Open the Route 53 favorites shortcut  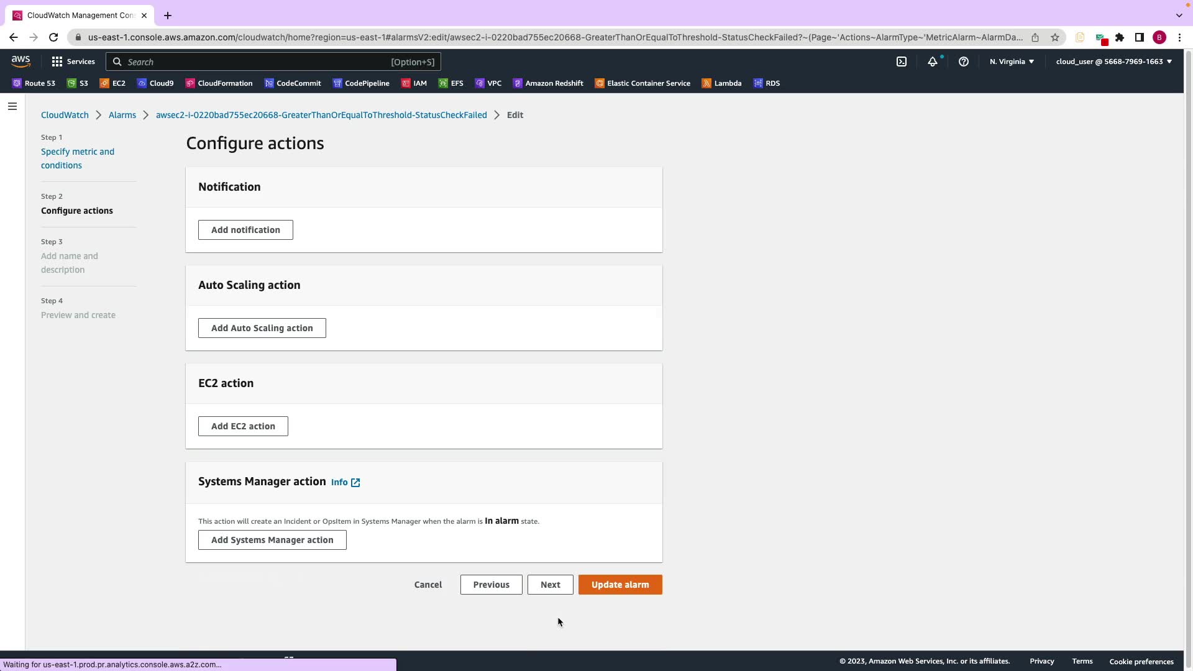34,83
